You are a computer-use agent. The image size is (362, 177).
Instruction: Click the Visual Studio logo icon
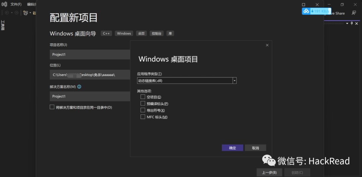(4, 4)
